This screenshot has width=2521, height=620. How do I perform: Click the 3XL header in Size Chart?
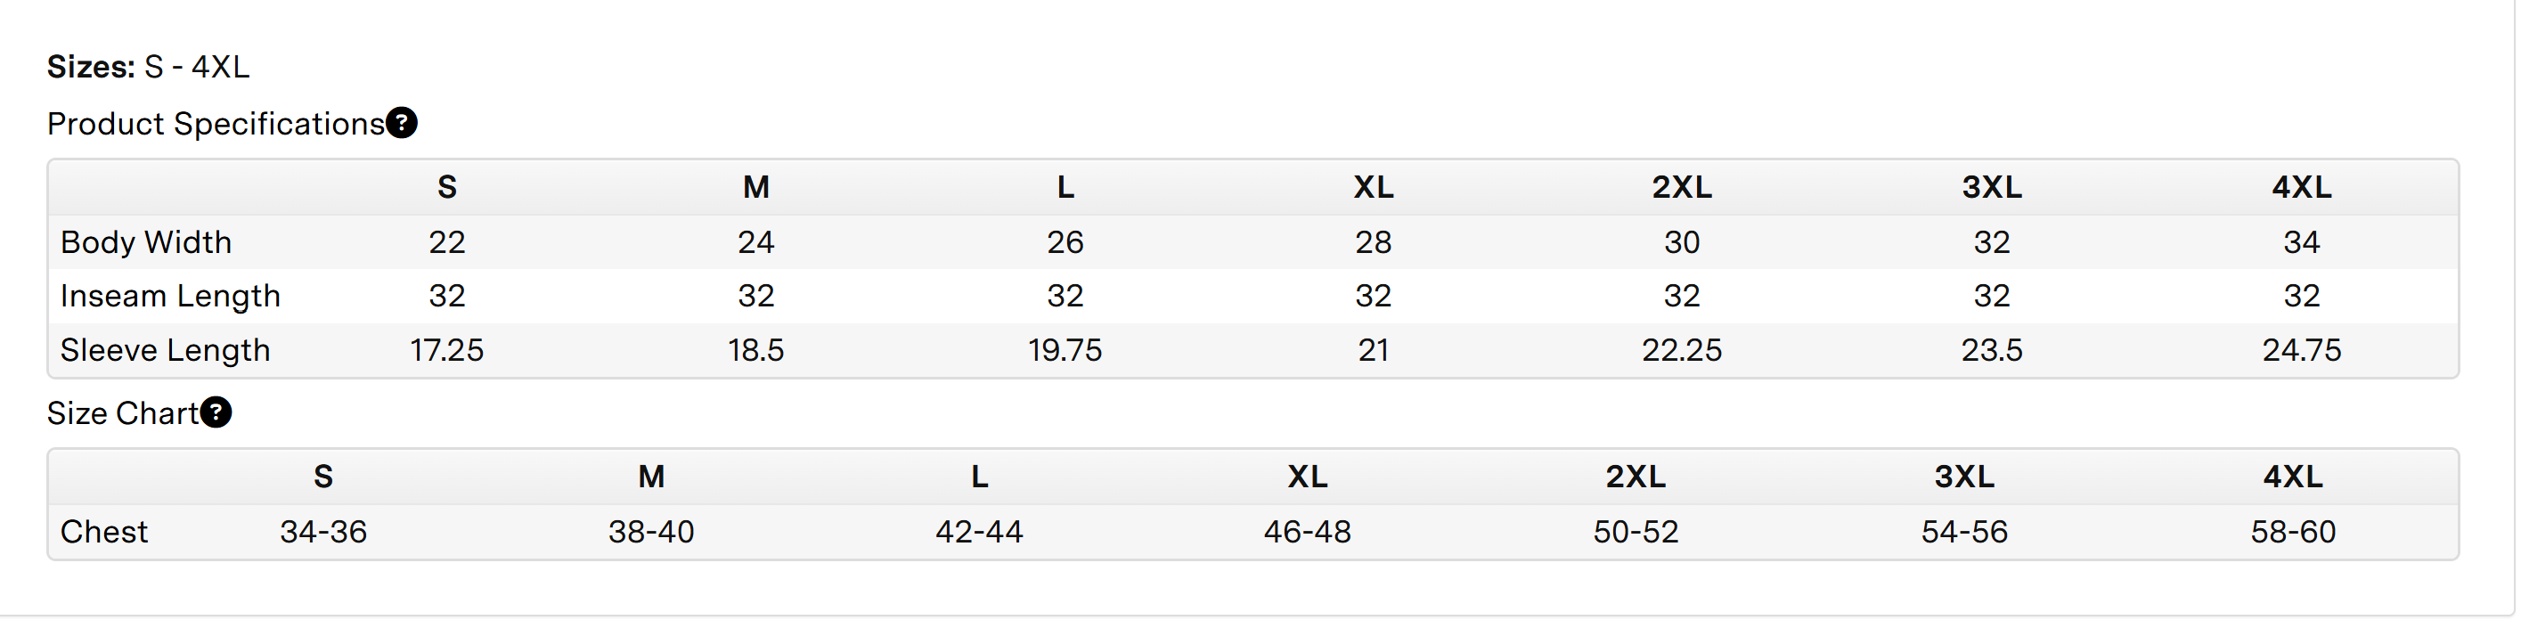coord(1963,477)
